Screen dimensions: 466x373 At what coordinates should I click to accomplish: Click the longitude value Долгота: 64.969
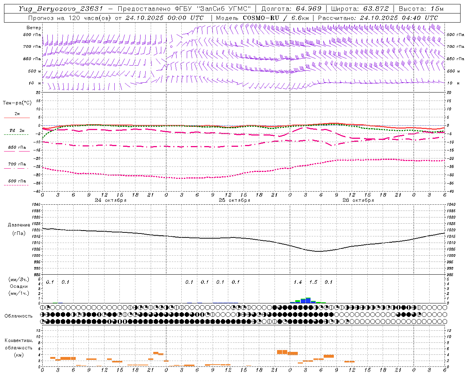click(x=291, y=9)
